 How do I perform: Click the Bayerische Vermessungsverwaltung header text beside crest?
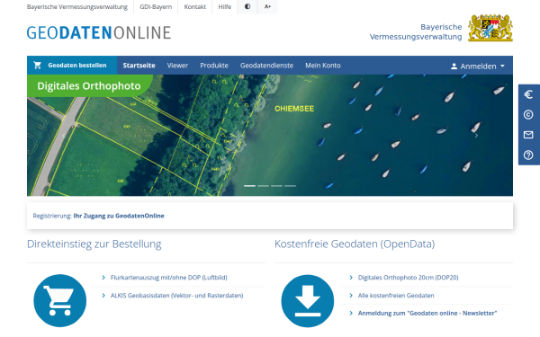(x=416, y=31)
